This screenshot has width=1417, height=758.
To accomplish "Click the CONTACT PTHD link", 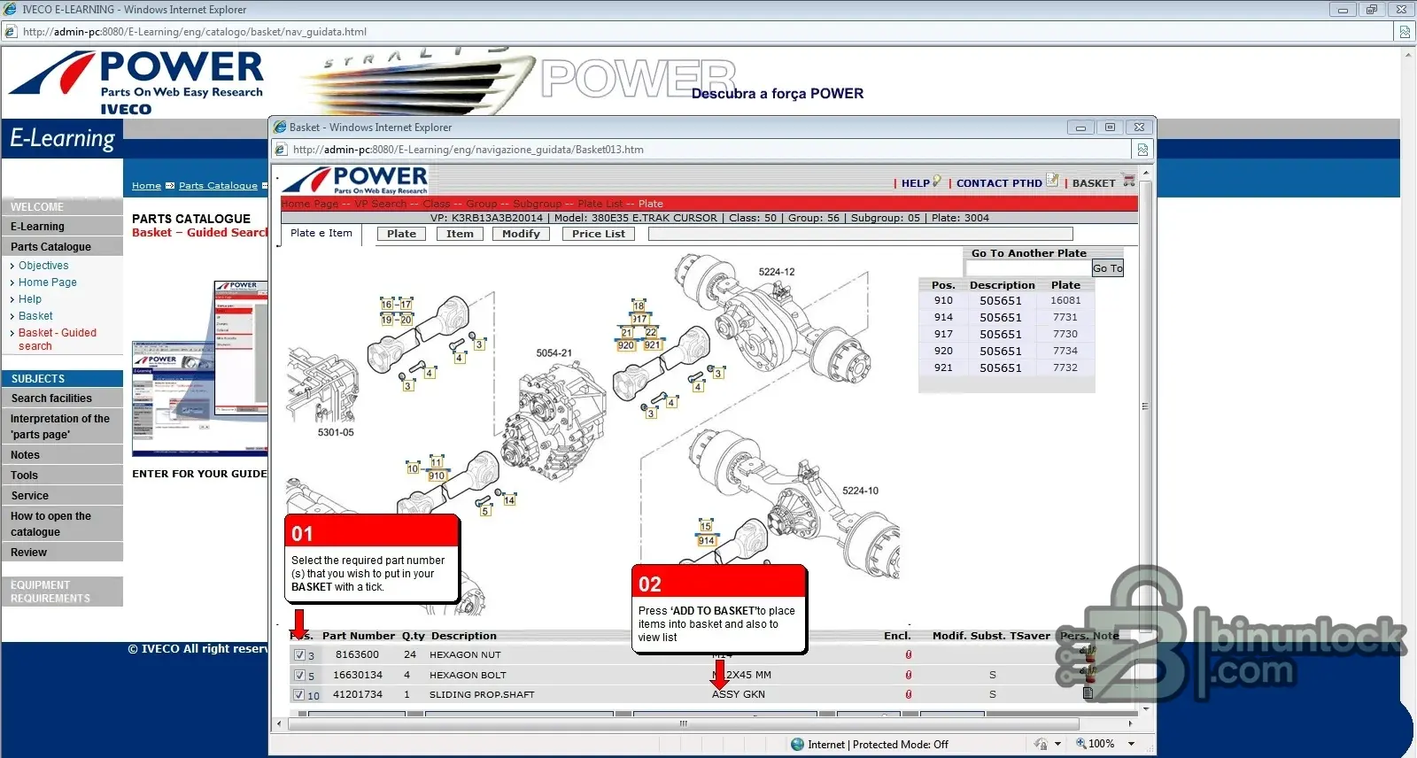I will click(x=999, y=183).
